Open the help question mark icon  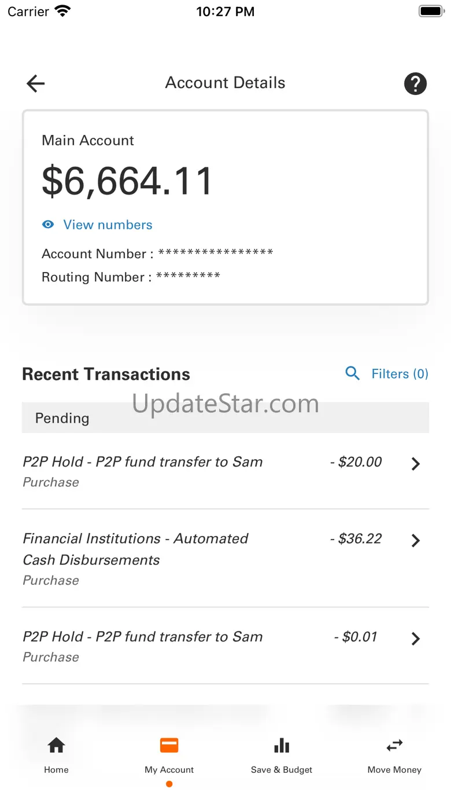pos(415,84)
